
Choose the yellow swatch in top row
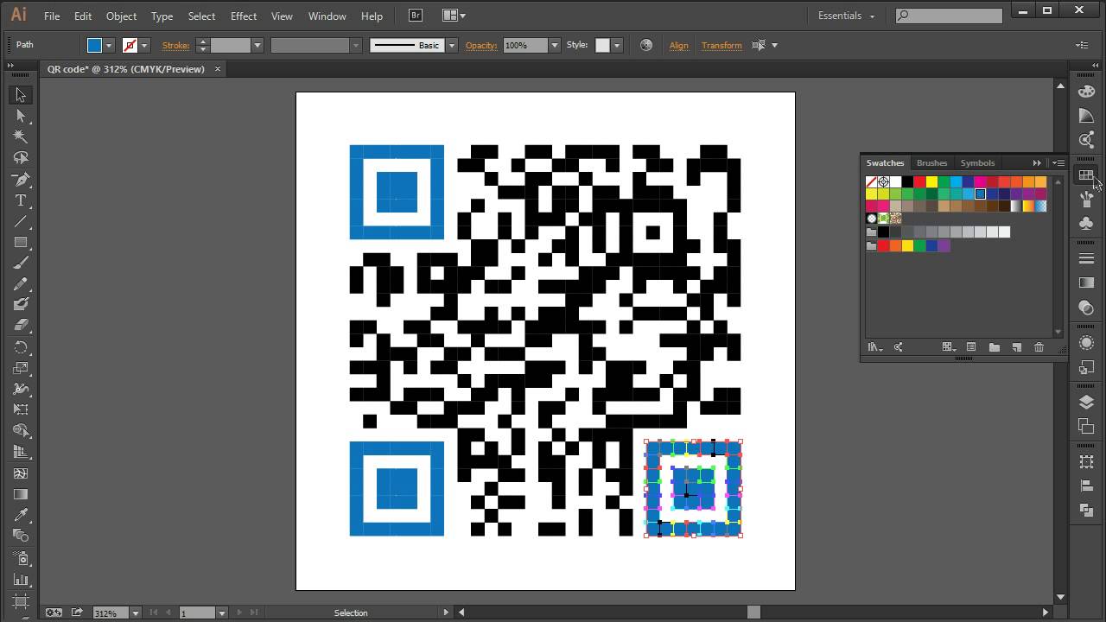point(931,181)
